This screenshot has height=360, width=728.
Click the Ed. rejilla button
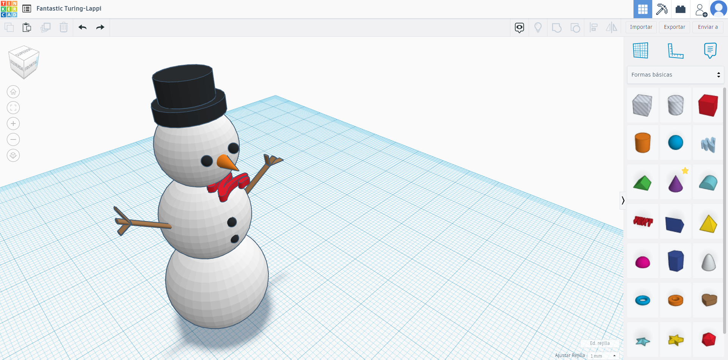(600, 343)
